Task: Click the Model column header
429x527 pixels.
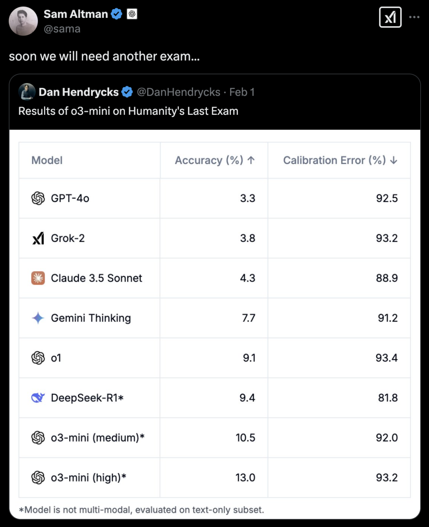Action: pyautogui.click(x=47, y=161)
